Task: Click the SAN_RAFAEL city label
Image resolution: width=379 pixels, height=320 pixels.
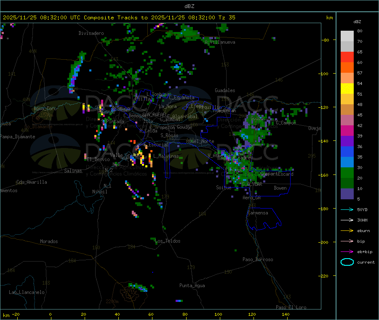Action: (155, 114)
